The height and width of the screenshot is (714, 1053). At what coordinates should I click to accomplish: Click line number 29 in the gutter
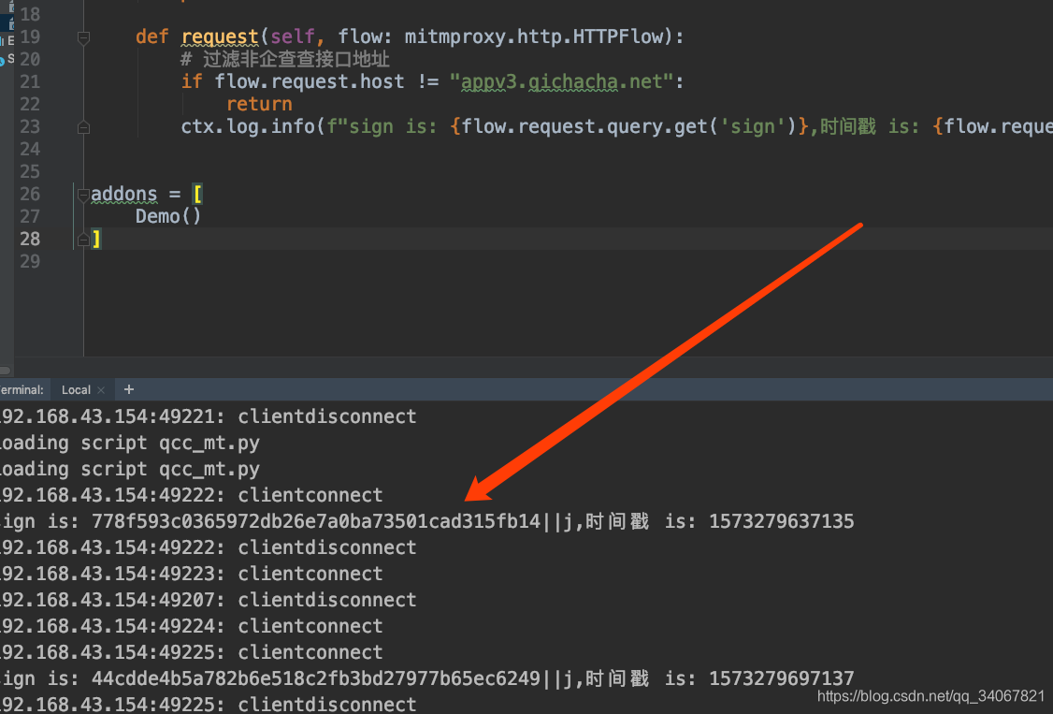pos(30,261)
